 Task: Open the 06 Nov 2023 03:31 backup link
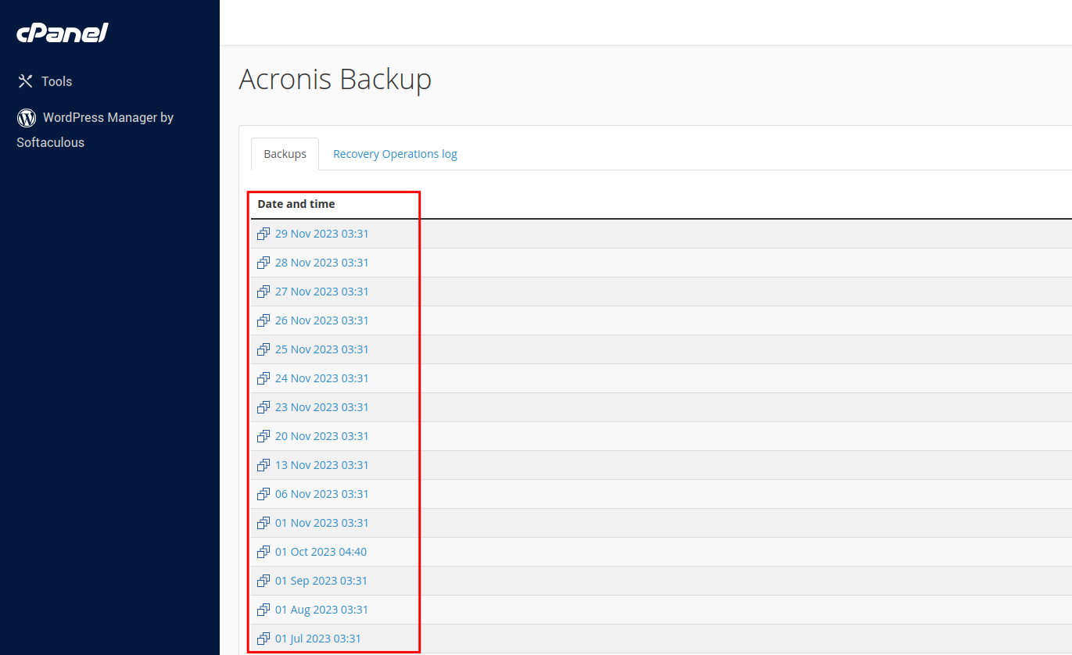pos(321,494)
